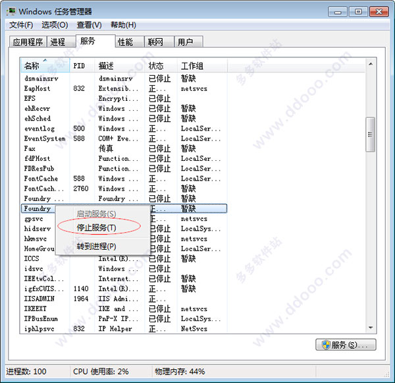Click the scrollbar up arrow

click(x=371, y=64)
